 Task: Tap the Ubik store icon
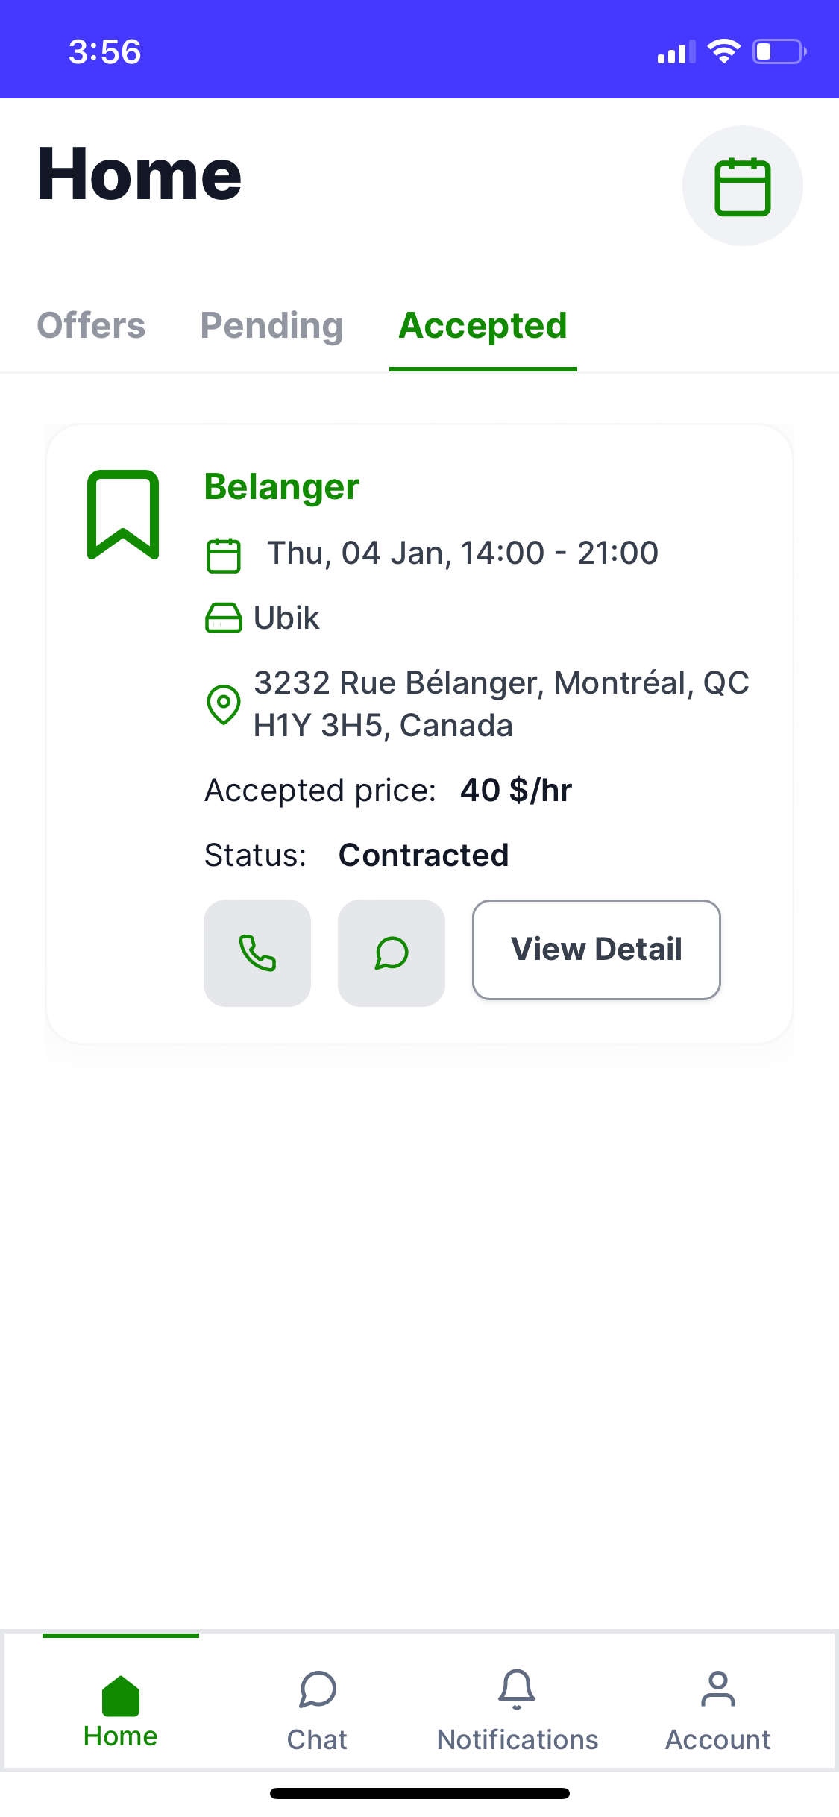tap(223, 618)
